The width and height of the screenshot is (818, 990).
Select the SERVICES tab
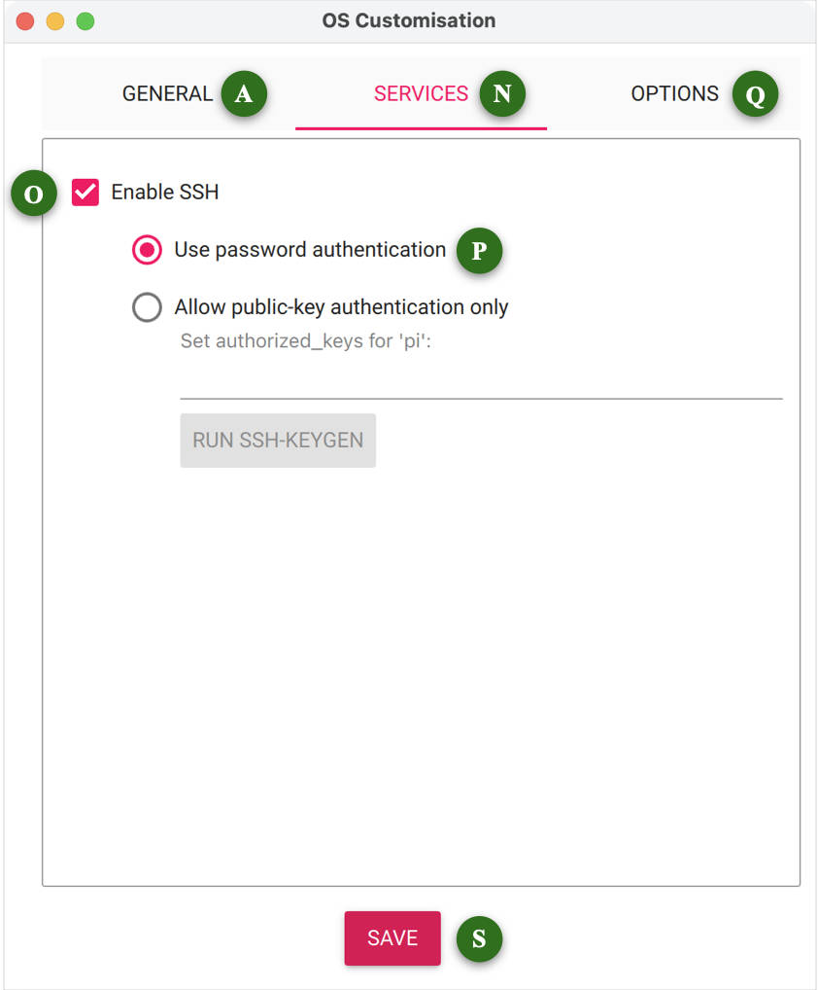(x=421, y=94)
